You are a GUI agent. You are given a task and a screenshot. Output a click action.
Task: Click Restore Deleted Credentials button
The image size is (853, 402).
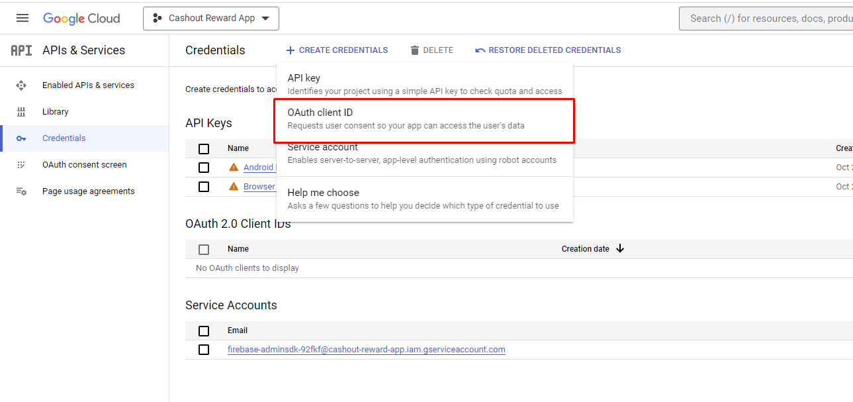tap(548, 50)
